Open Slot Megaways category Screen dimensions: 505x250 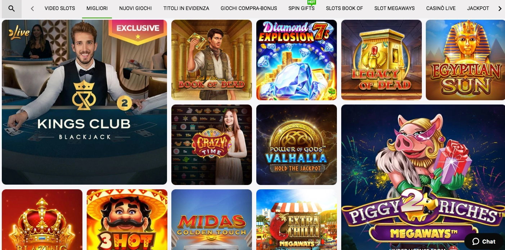pos(394,8)
